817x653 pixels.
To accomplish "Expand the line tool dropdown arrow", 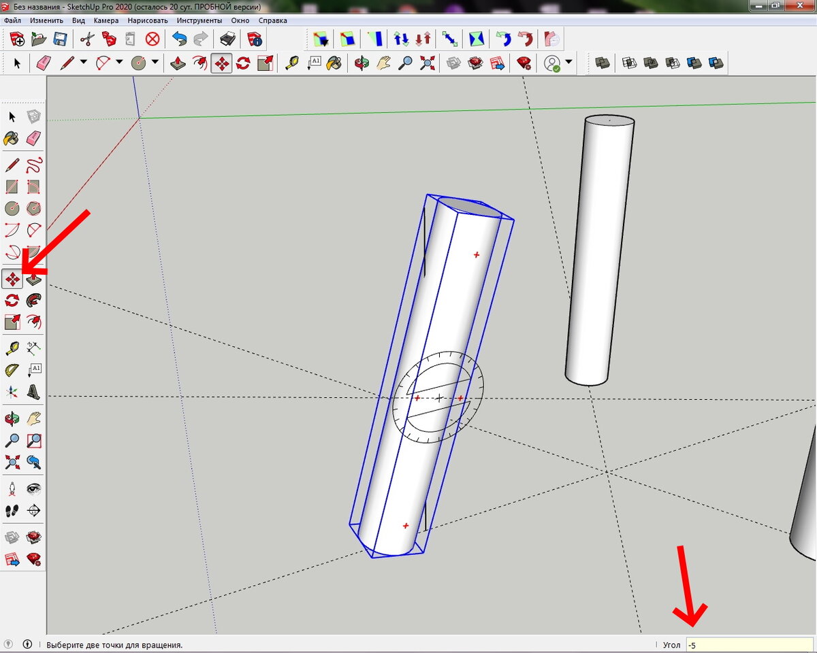I will coord(83,63).
